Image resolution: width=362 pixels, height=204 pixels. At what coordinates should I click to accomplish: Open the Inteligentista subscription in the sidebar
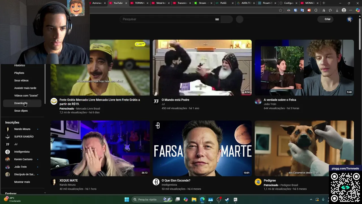tap(22, 152)
